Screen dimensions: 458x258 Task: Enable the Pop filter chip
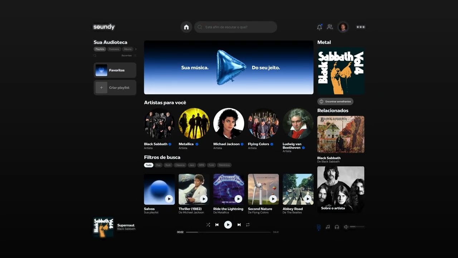[158, 165]
